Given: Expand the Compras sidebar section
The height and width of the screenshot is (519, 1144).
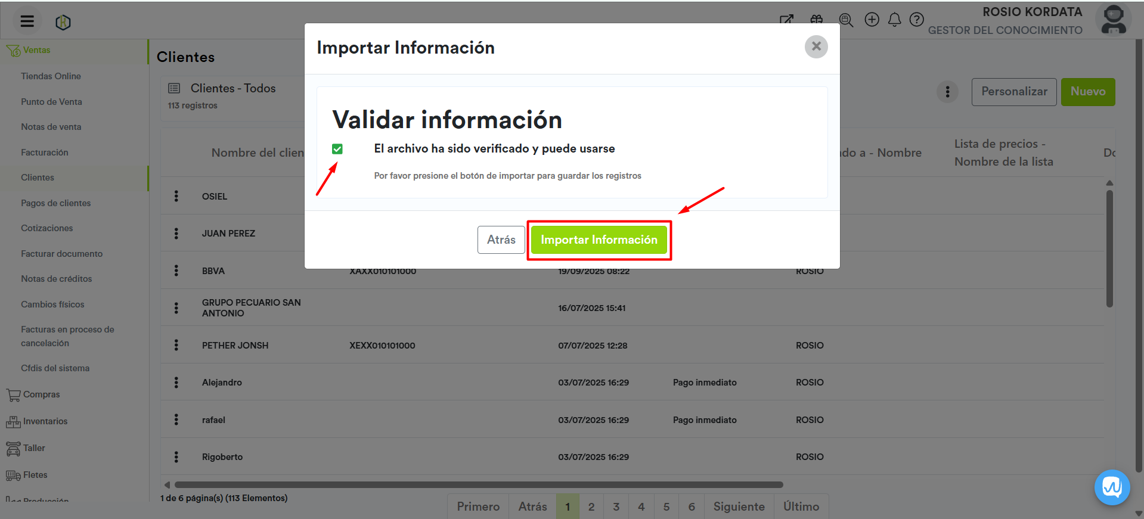Looking at the screenshot, I should pos(41,394).
